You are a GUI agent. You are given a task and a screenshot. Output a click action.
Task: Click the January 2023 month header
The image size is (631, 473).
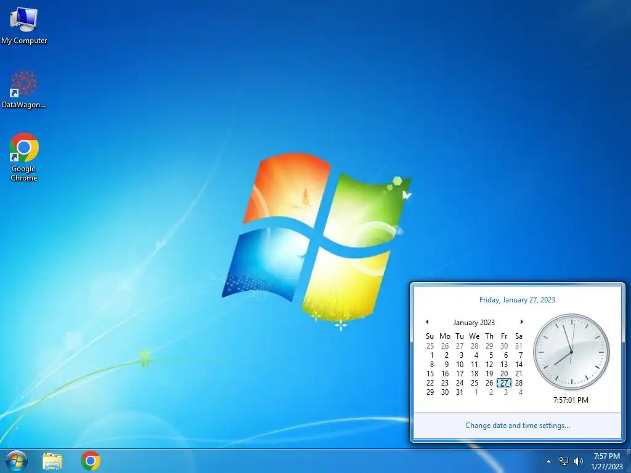474,323
